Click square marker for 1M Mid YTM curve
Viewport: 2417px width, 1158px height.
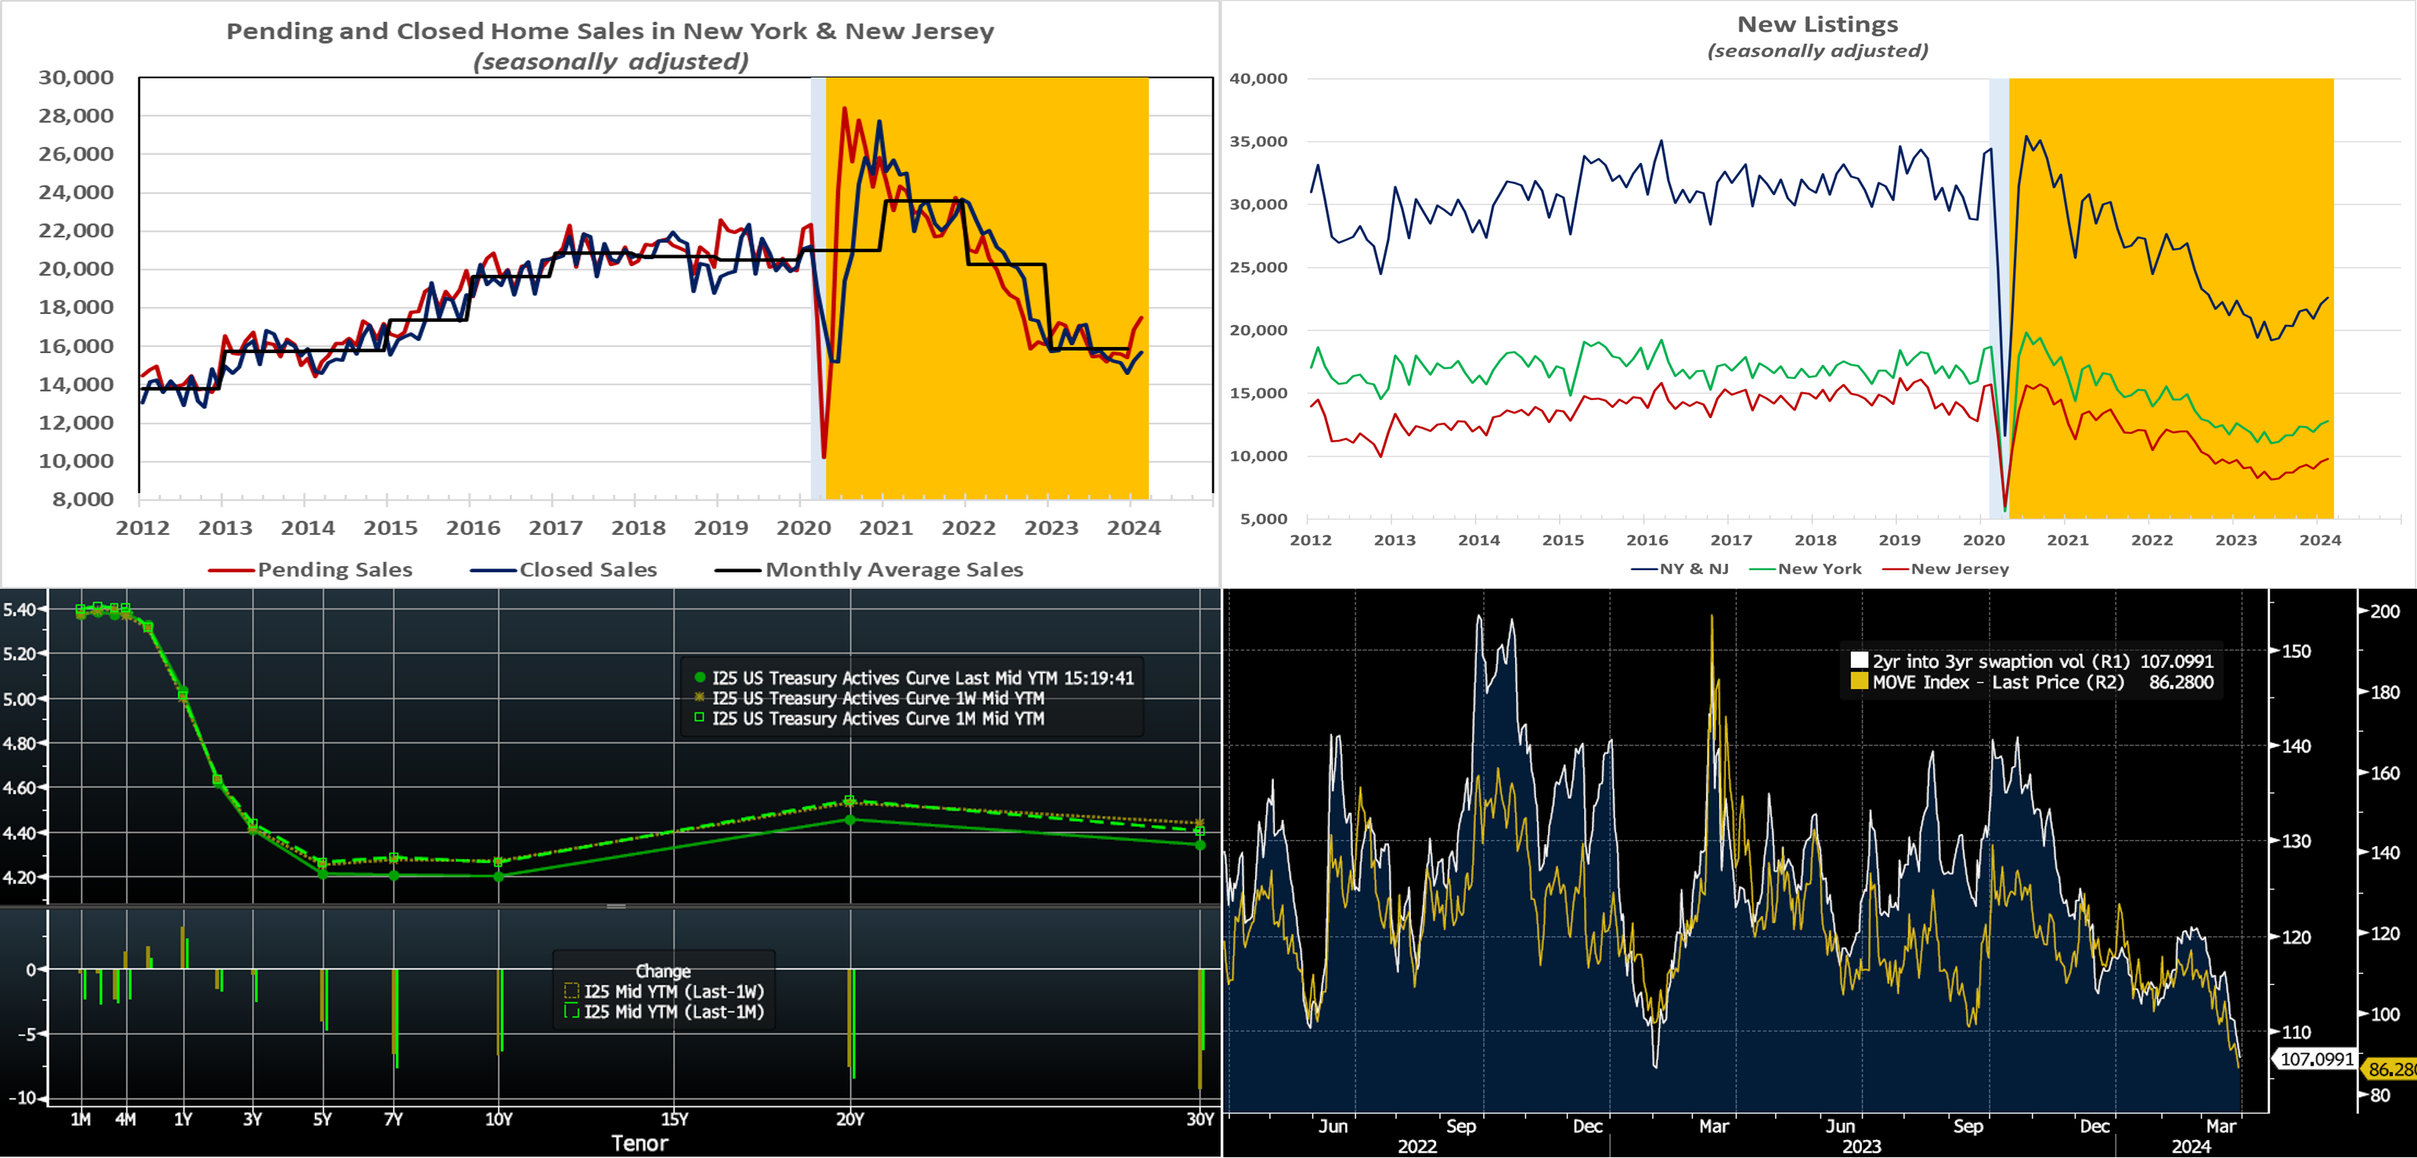tap(699, 718)
